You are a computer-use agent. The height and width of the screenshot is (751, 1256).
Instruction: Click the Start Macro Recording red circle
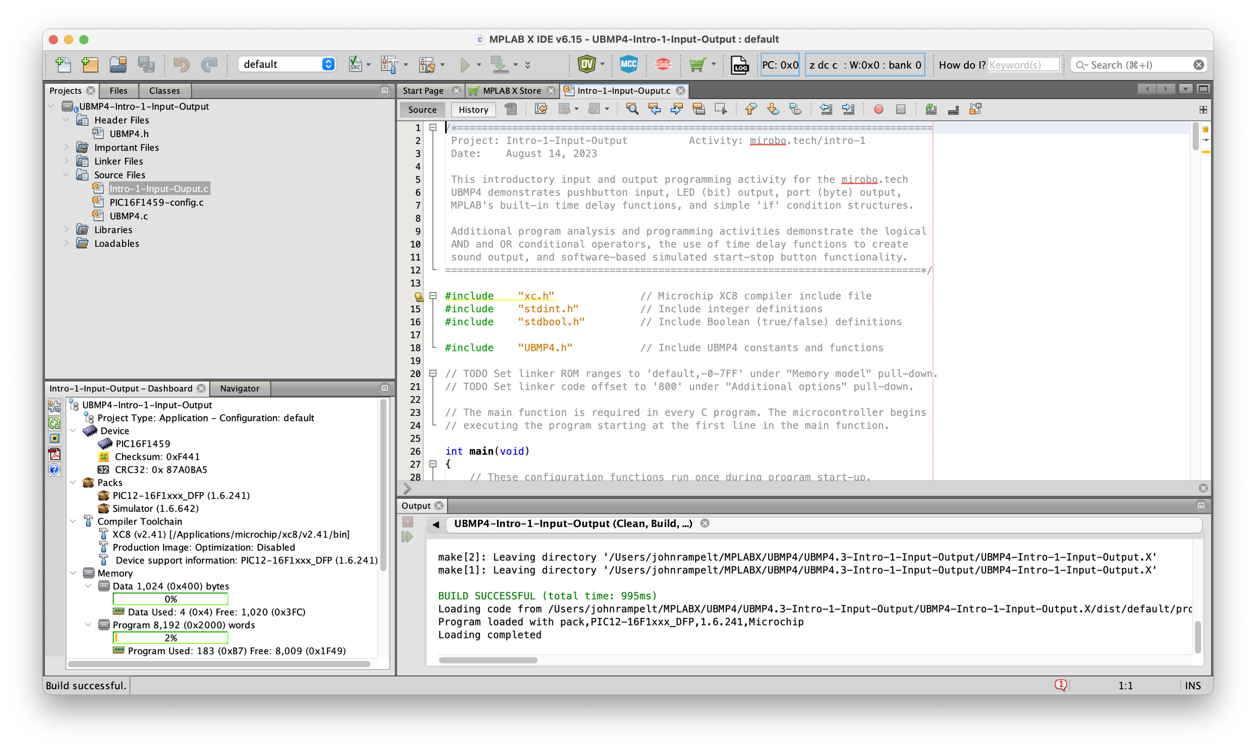(879, 109)
